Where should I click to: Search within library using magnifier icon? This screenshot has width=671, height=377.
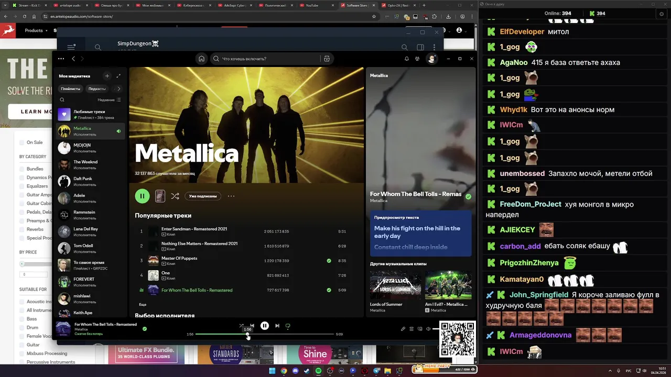click(x=62, y=99)
